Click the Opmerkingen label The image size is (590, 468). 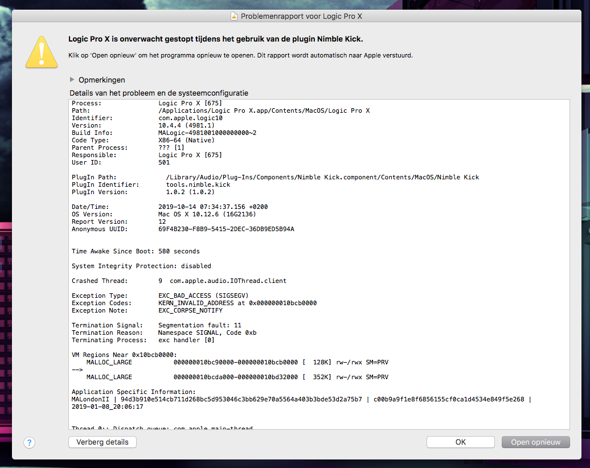pos(101,80)
